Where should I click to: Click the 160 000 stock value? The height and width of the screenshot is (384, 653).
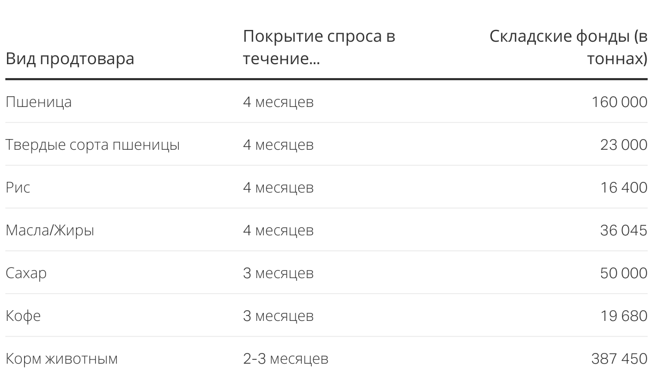(619, 102)
